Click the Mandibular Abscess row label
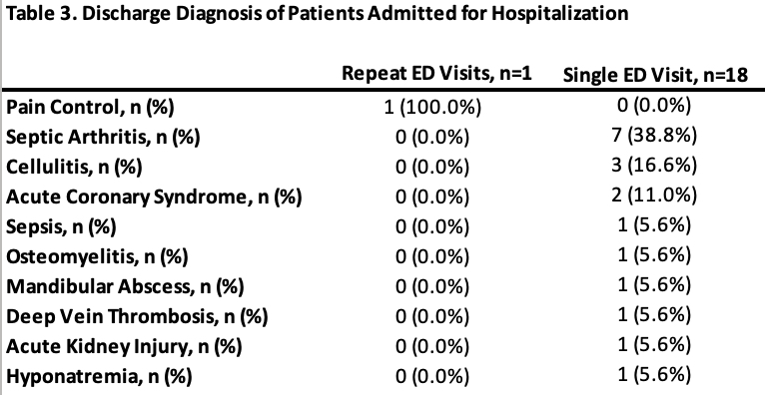This screenshot has height=395, width=765. [x=125, y=286]
